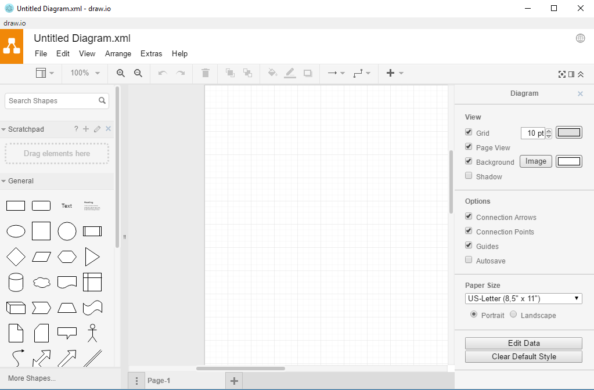594x390 pixels.
Task: Select the cylinder shape
Action: [16, 282]
